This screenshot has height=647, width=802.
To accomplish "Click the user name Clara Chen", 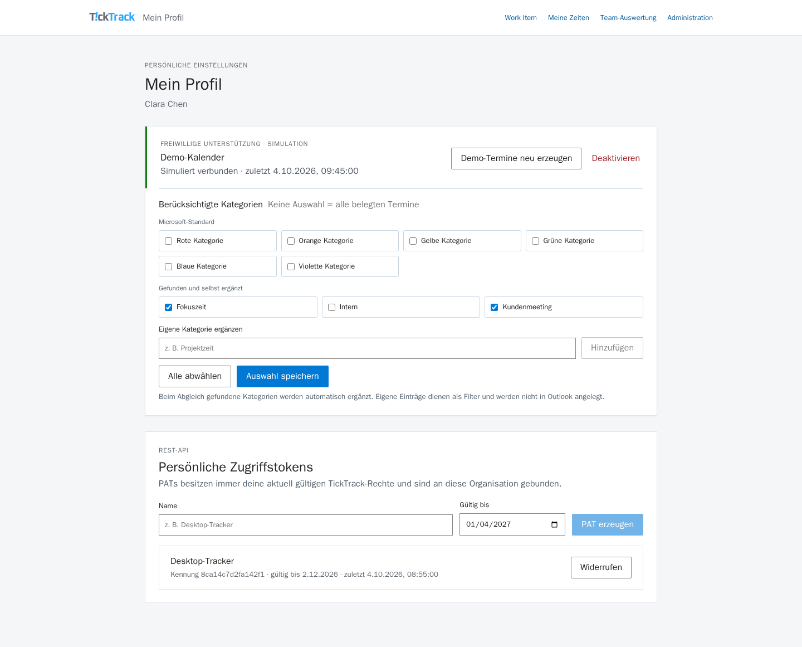I will 166,104.
